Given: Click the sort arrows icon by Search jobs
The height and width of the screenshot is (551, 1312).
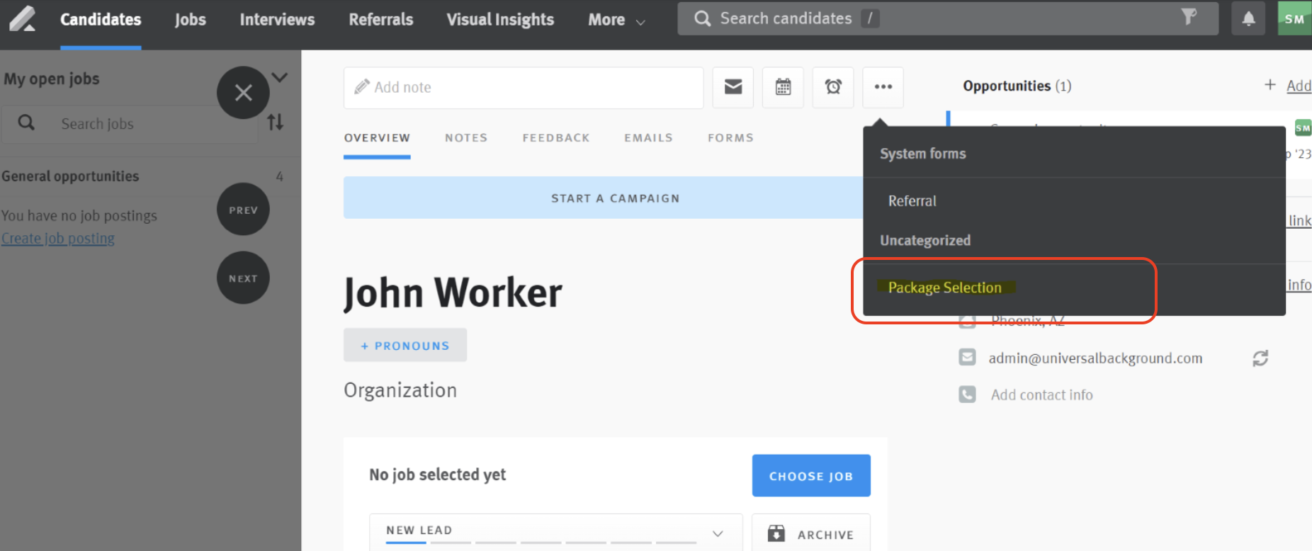Looking at the screenshot, I should [276, 123].
